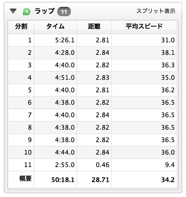Click the 11 lap count badge

[x=64, y=12]
